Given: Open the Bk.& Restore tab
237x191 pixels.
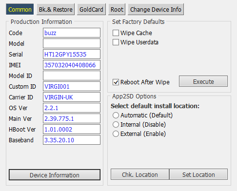Looking at the screenshot, I should (56, 9).
